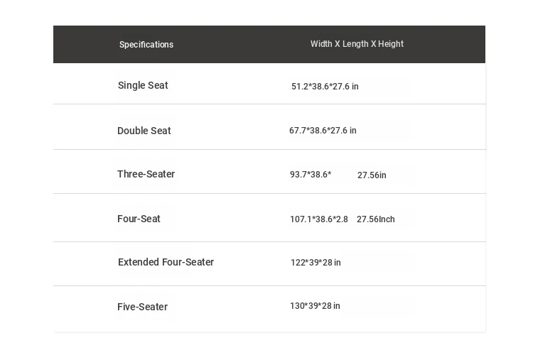Click the 67.7 width value for Double Seat
The image size is (533, 355).
pyautogui.click(x=297, y=131)
